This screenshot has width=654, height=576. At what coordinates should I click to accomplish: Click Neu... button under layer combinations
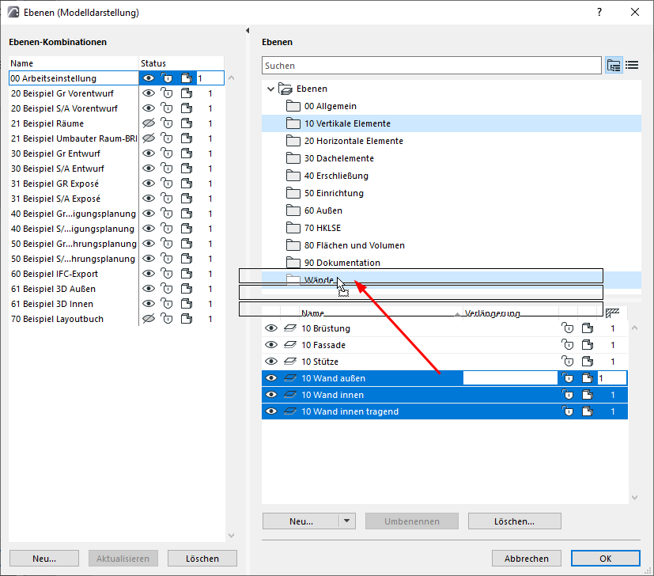click(x=44, y=559)
